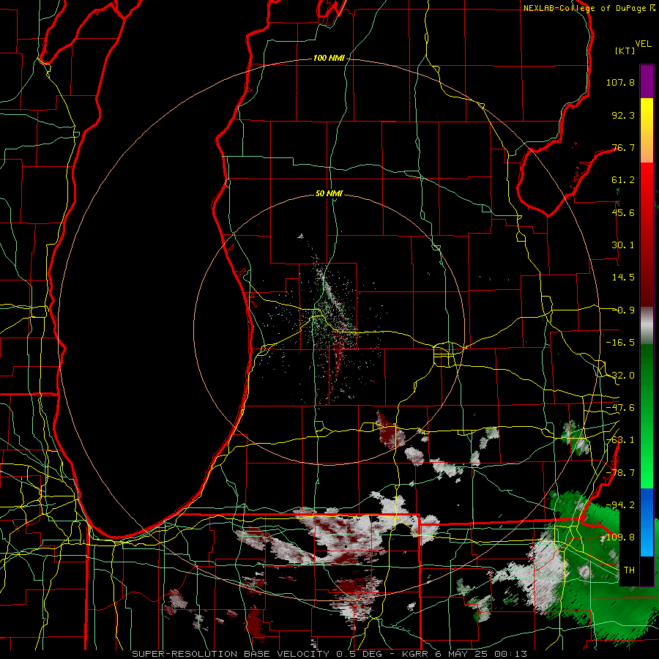The image size is (659, 659).
Task: Click the 107.8 legend value
Action: pyautogui.click(x=620, y=82)
